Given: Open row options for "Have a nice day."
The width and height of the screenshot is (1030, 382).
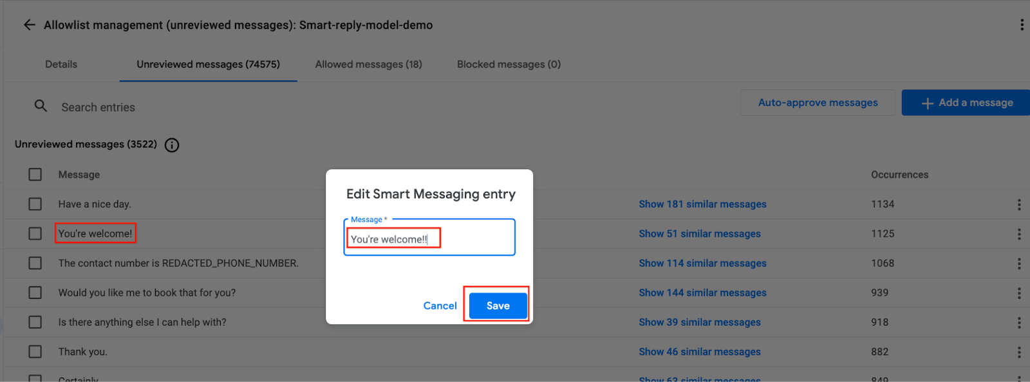Looking at the screenshot, I should coord(1019,205).
